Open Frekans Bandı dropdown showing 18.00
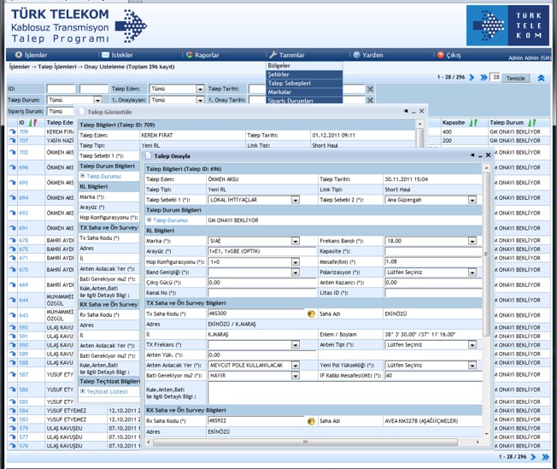 (x=472, y=241)
